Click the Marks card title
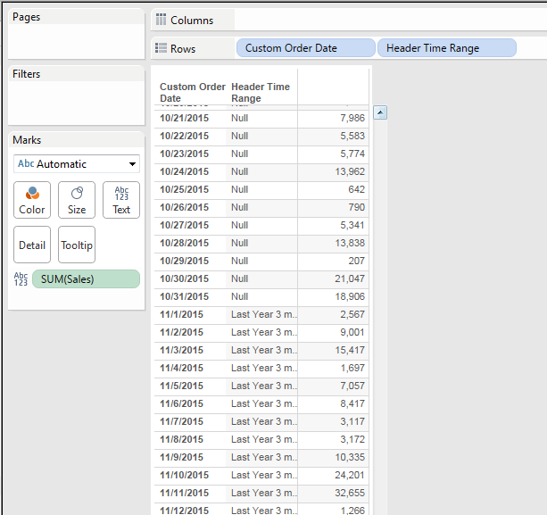The height and width of the screenshot is (515, 547). pos(27,140)
